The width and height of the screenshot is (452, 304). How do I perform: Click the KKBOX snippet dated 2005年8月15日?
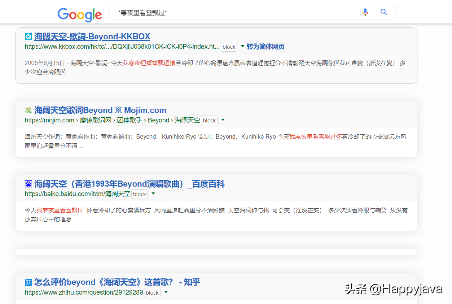point(215,68)
